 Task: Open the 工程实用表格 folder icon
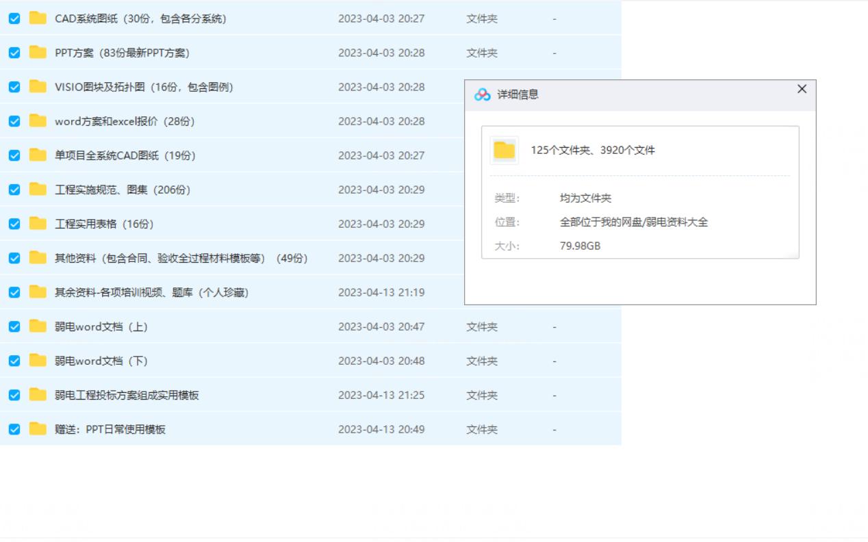(38, 224)
